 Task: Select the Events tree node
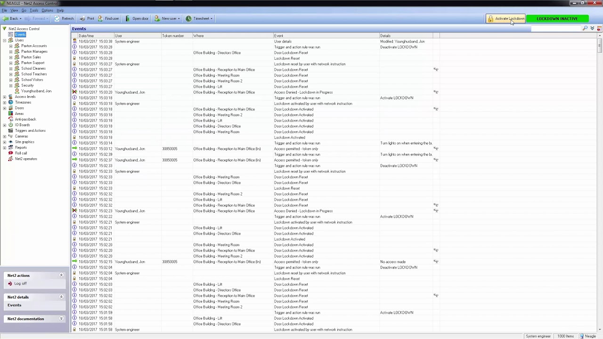tap(20, 34)
